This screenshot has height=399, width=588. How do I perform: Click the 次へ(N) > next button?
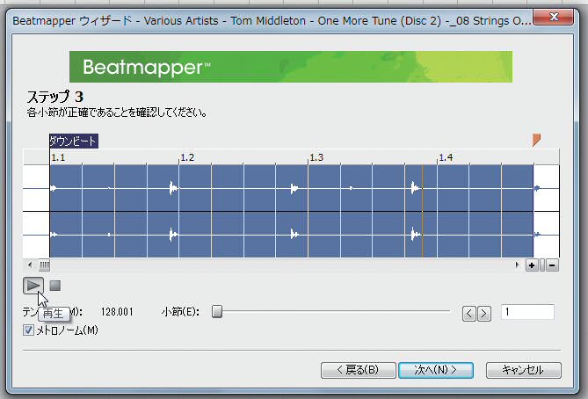tap(436, 370)
